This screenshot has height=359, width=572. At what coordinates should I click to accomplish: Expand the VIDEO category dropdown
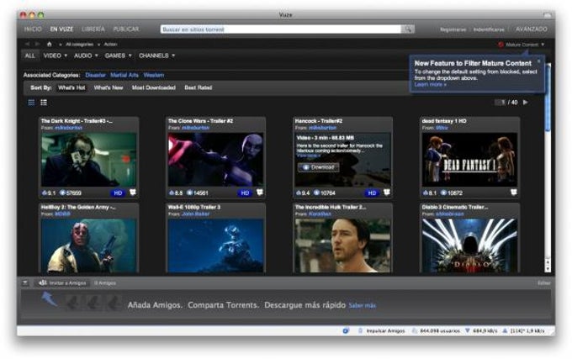[x=56, y=55]
